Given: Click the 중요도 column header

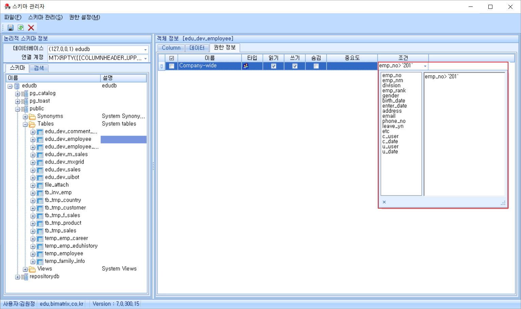Looking at the screenshot, I should pyautogui.click(x=352, y=58).
